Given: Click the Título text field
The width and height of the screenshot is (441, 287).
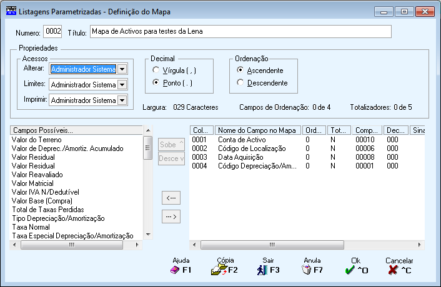Looking at the screenshot, I should click(x=240, y=31).
